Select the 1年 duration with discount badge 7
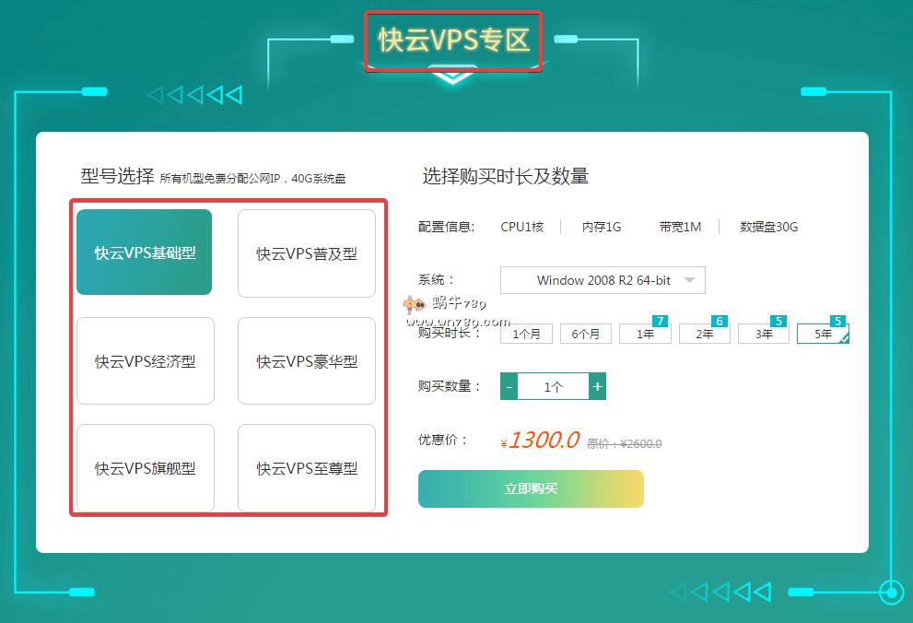Image resolution: width=913 pixels, height=623 pixels. 645,334
